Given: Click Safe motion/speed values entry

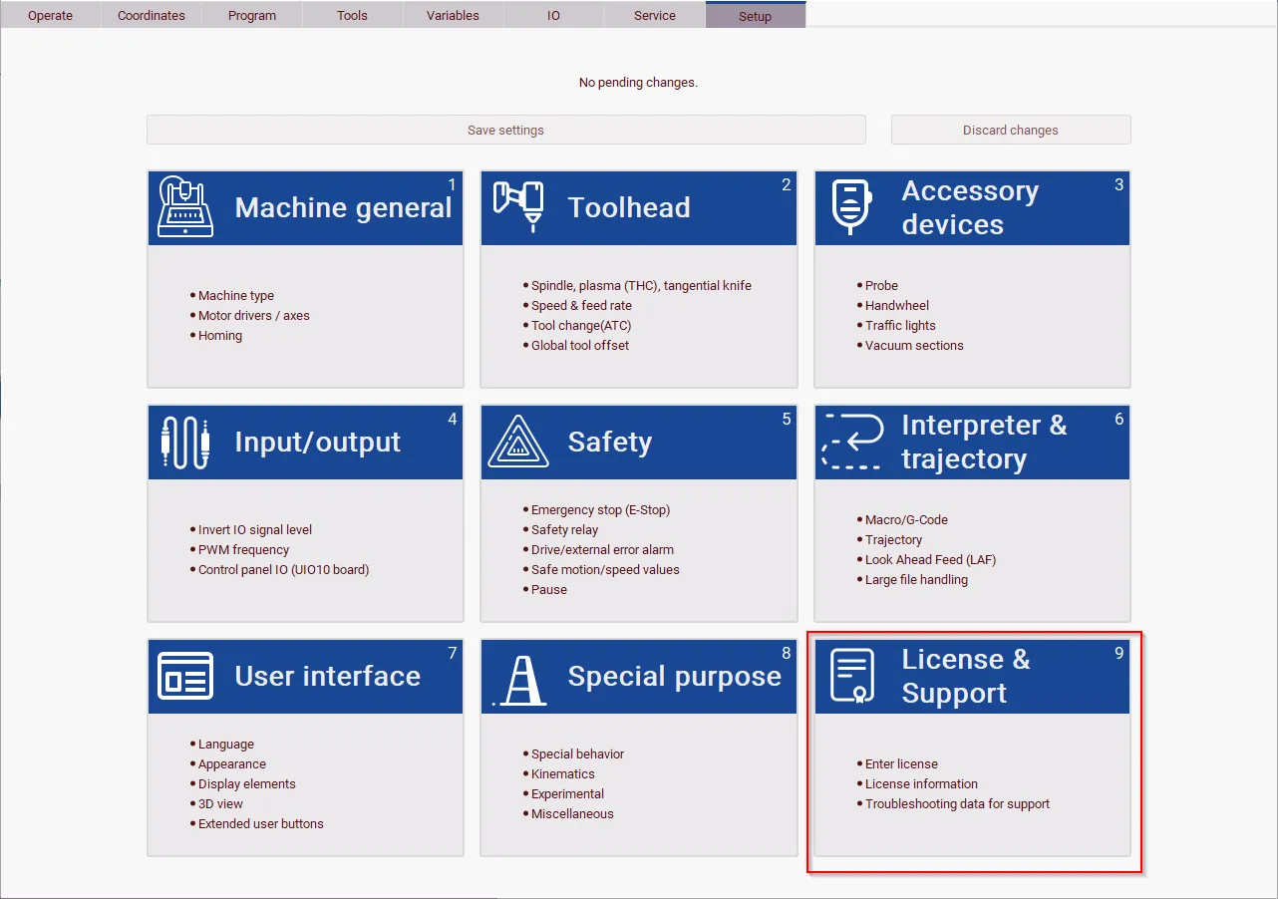Looking at the screenshot, I should click(x=605, y=569).
